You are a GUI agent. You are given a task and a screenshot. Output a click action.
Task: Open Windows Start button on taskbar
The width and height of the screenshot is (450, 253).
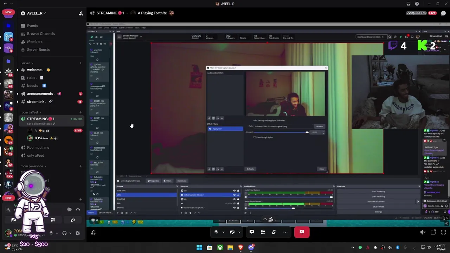point(199,247)
